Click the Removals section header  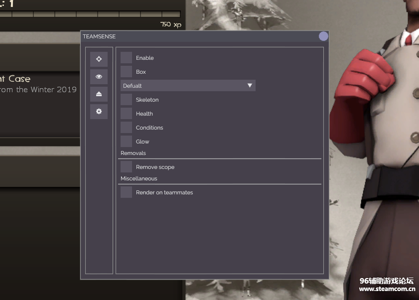133,153
